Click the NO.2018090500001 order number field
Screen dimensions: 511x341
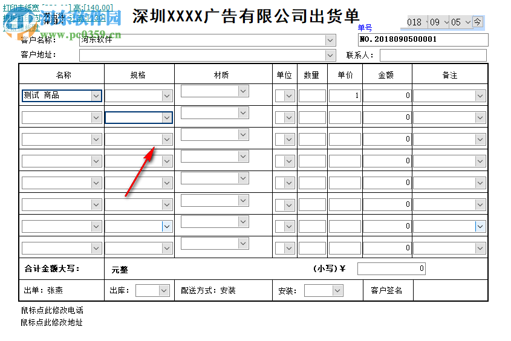pyautogui.click(x=423, y=39)
